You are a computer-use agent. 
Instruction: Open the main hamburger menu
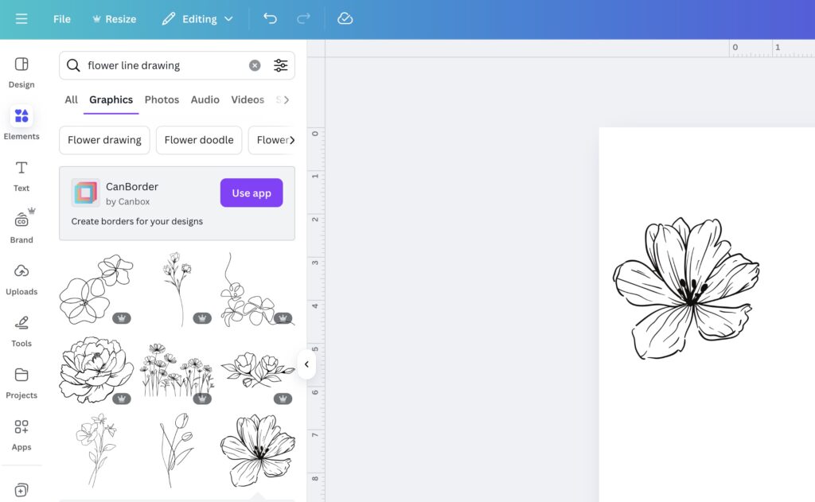tap(21, 18)
